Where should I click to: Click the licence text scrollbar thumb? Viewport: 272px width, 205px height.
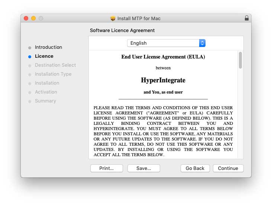(240, 60)
